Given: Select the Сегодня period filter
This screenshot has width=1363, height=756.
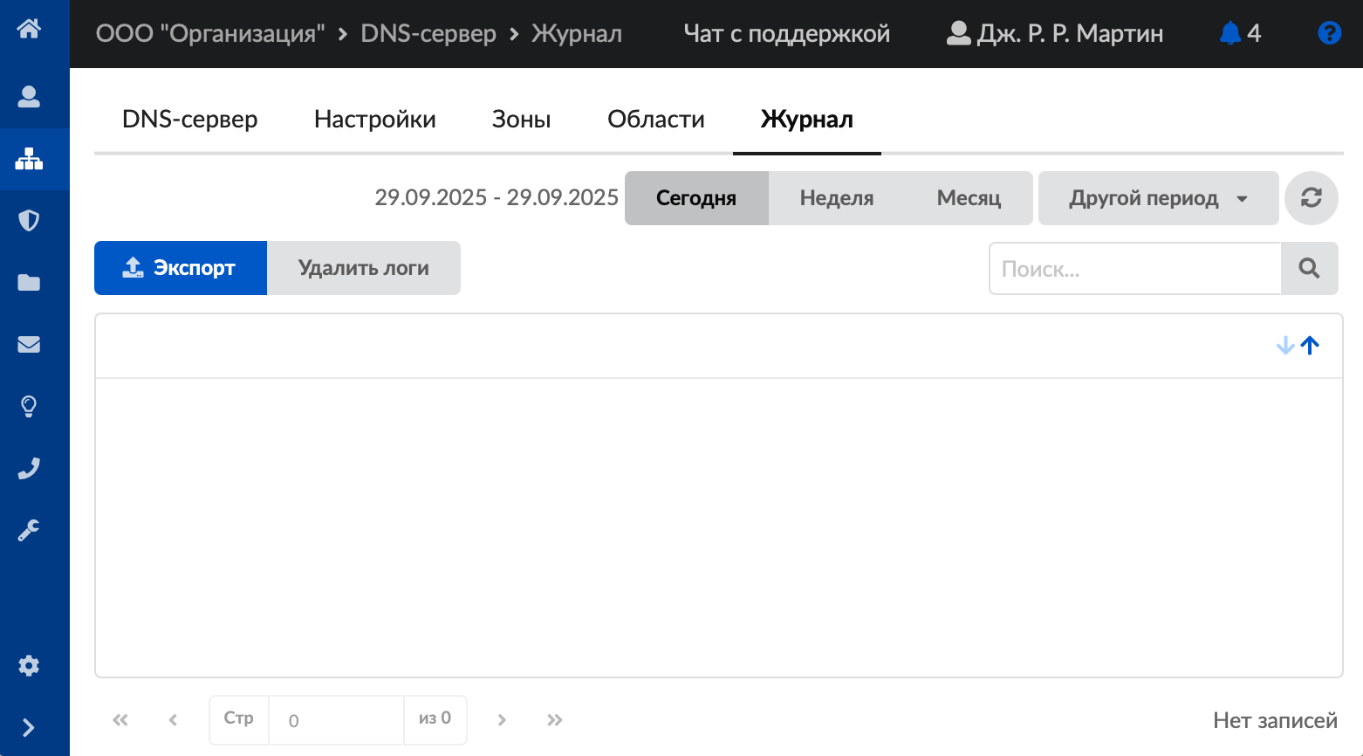Looking at the screenshot, I should pos(696,198).
